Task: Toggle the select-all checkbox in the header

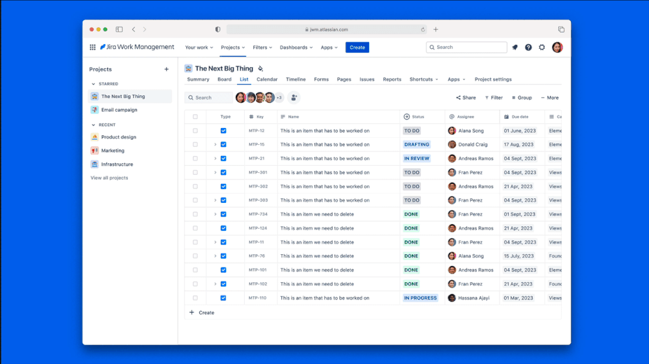Action: (195, 117)
